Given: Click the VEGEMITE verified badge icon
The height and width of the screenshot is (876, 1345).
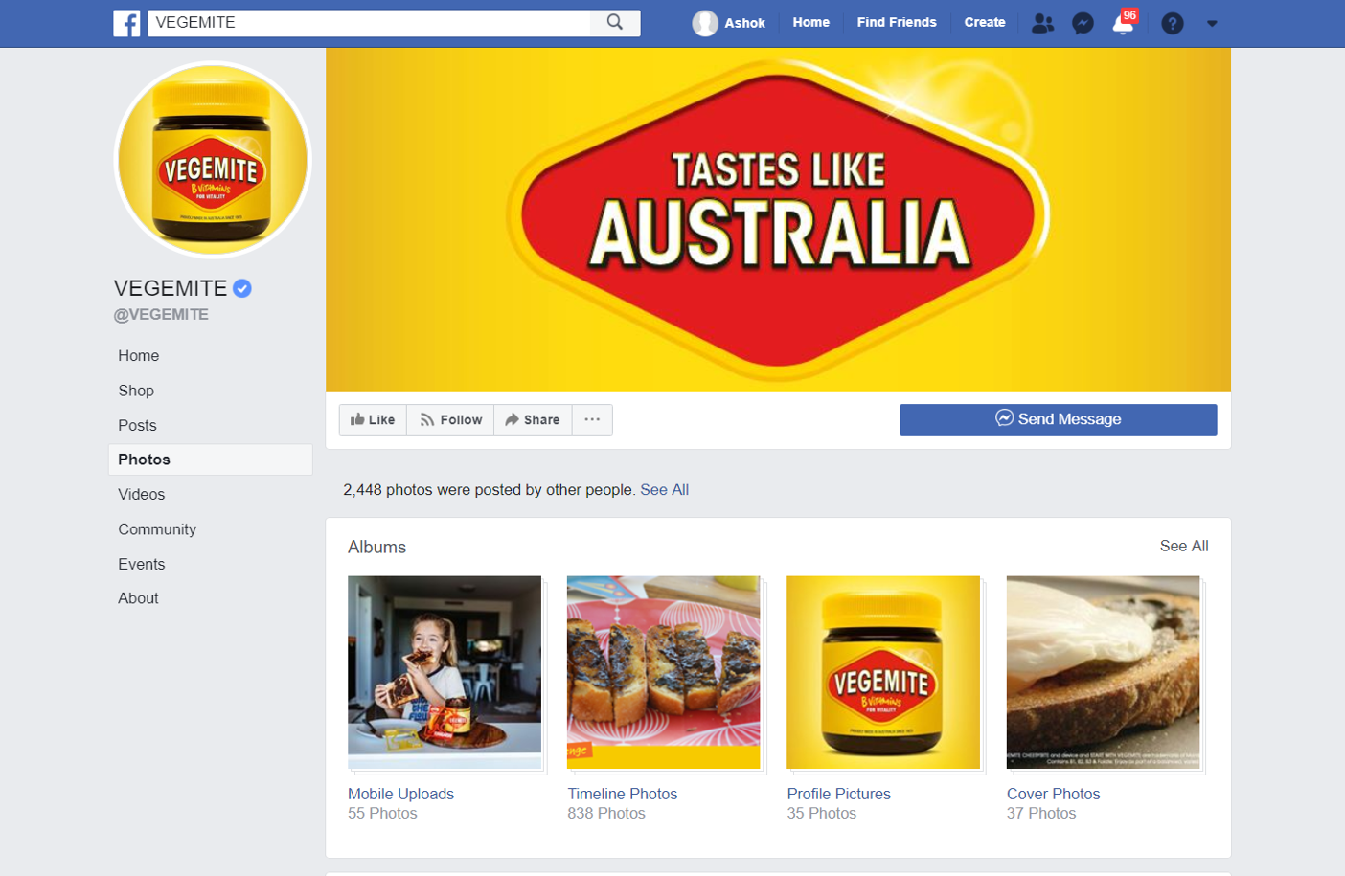Looking at the screenshot, I should 242,288.
